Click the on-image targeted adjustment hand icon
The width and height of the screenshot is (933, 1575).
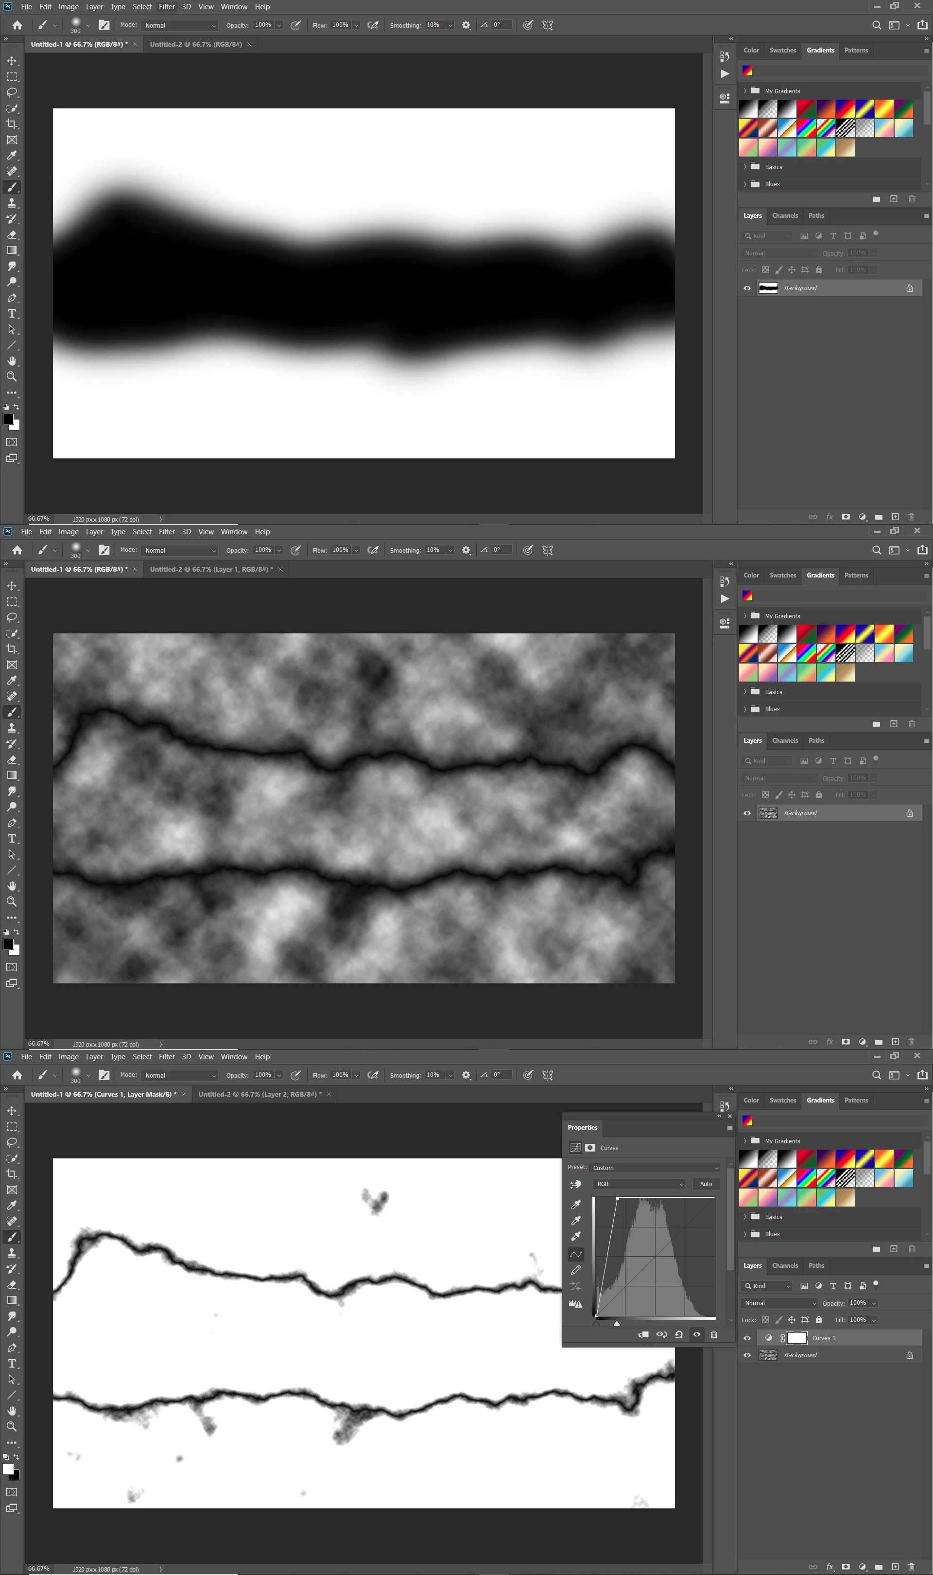click(x=575, y=1184)
